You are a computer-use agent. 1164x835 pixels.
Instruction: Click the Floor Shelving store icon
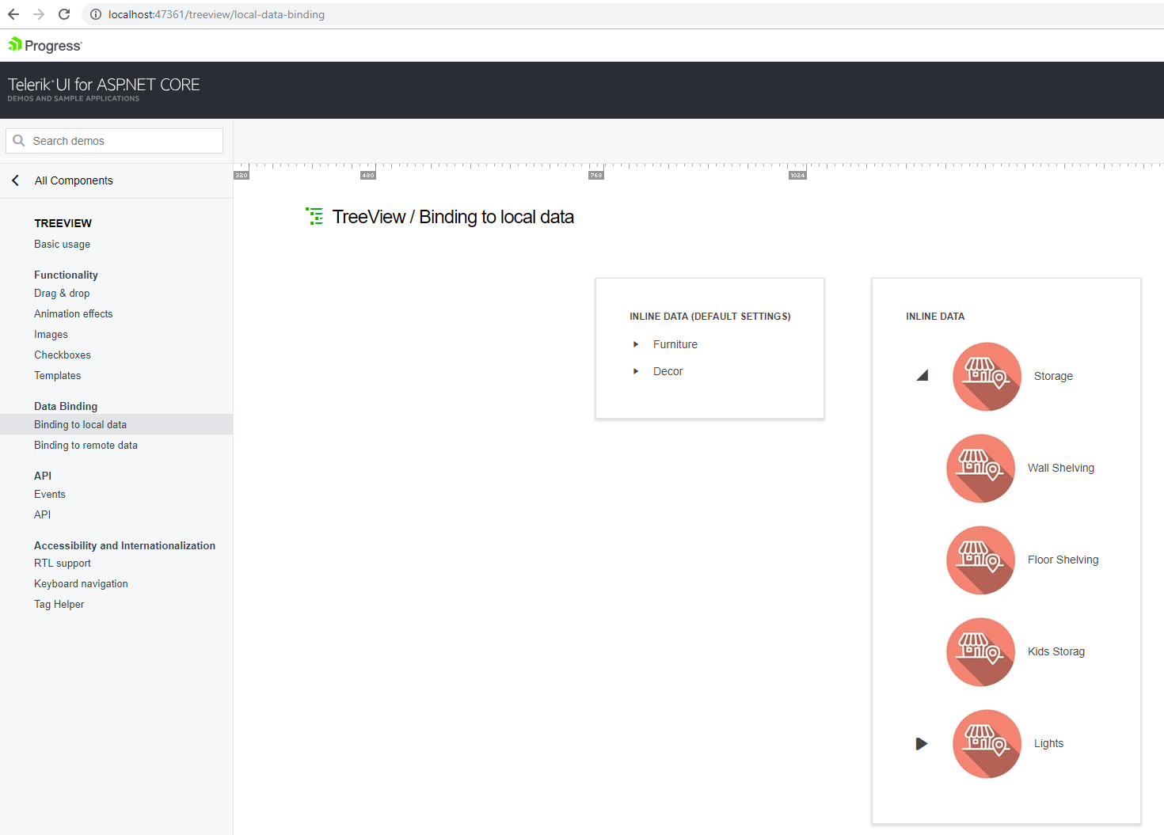[980, 560]
